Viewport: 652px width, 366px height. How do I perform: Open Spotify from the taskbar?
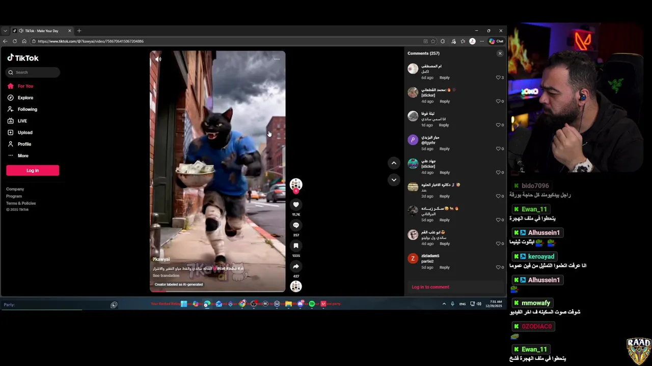[312, 304]
